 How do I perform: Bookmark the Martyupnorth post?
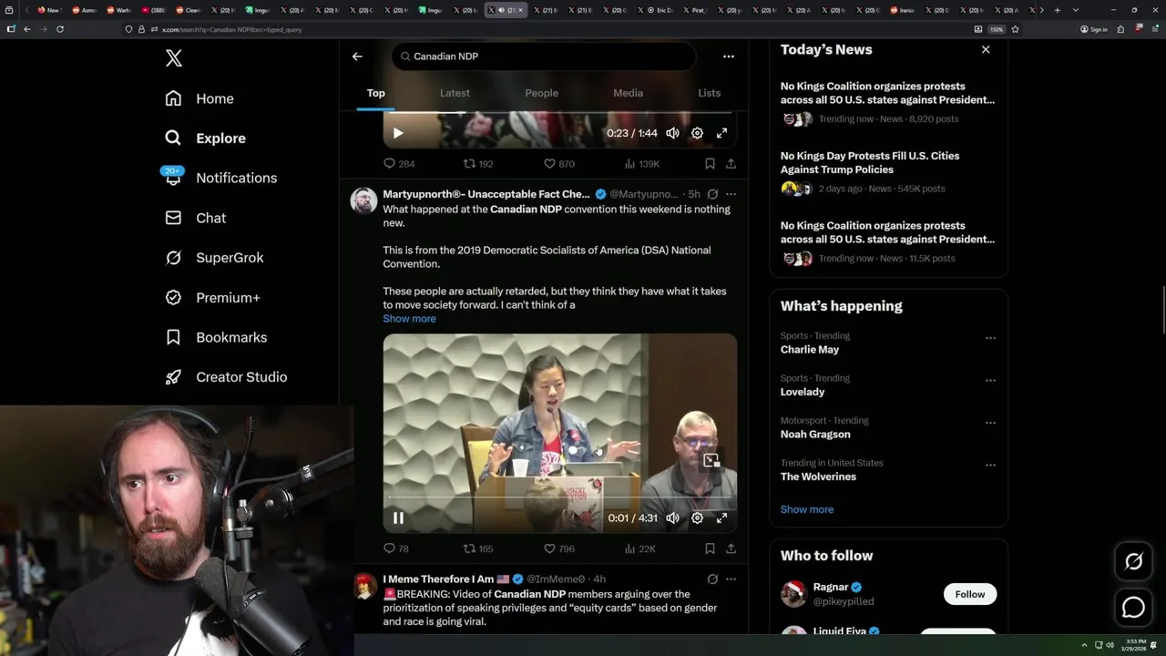pyautogui.click(x=710, y=548)
